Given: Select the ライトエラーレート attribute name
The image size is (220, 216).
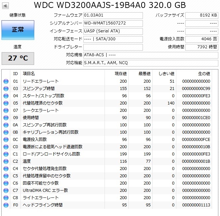Looking at the screenshot, I should [41, 198].
